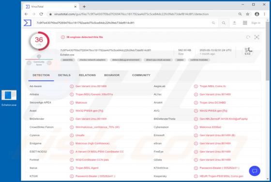This screenshot has width=271, height=182.
Task: Click the VirusTotal browser tab title
Action: coord(37,7)
